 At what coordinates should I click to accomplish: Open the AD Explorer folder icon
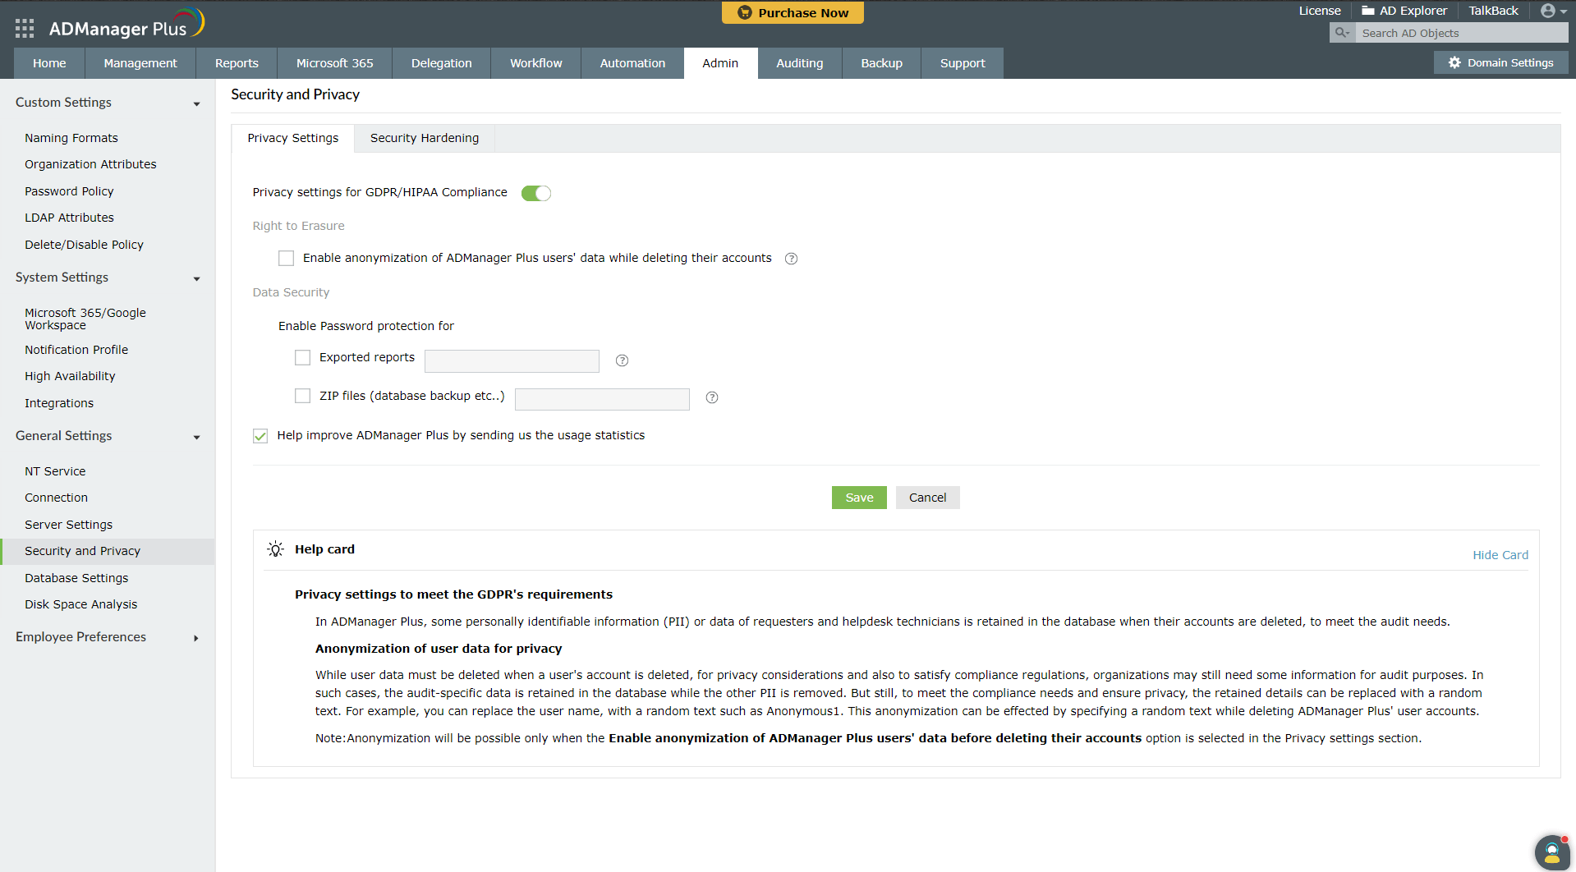pos(1368,11)
